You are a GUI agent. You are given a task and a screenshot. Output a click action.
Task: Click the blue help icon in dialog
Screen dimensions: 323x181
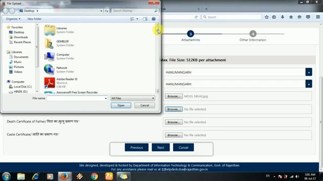pos(153,19)
